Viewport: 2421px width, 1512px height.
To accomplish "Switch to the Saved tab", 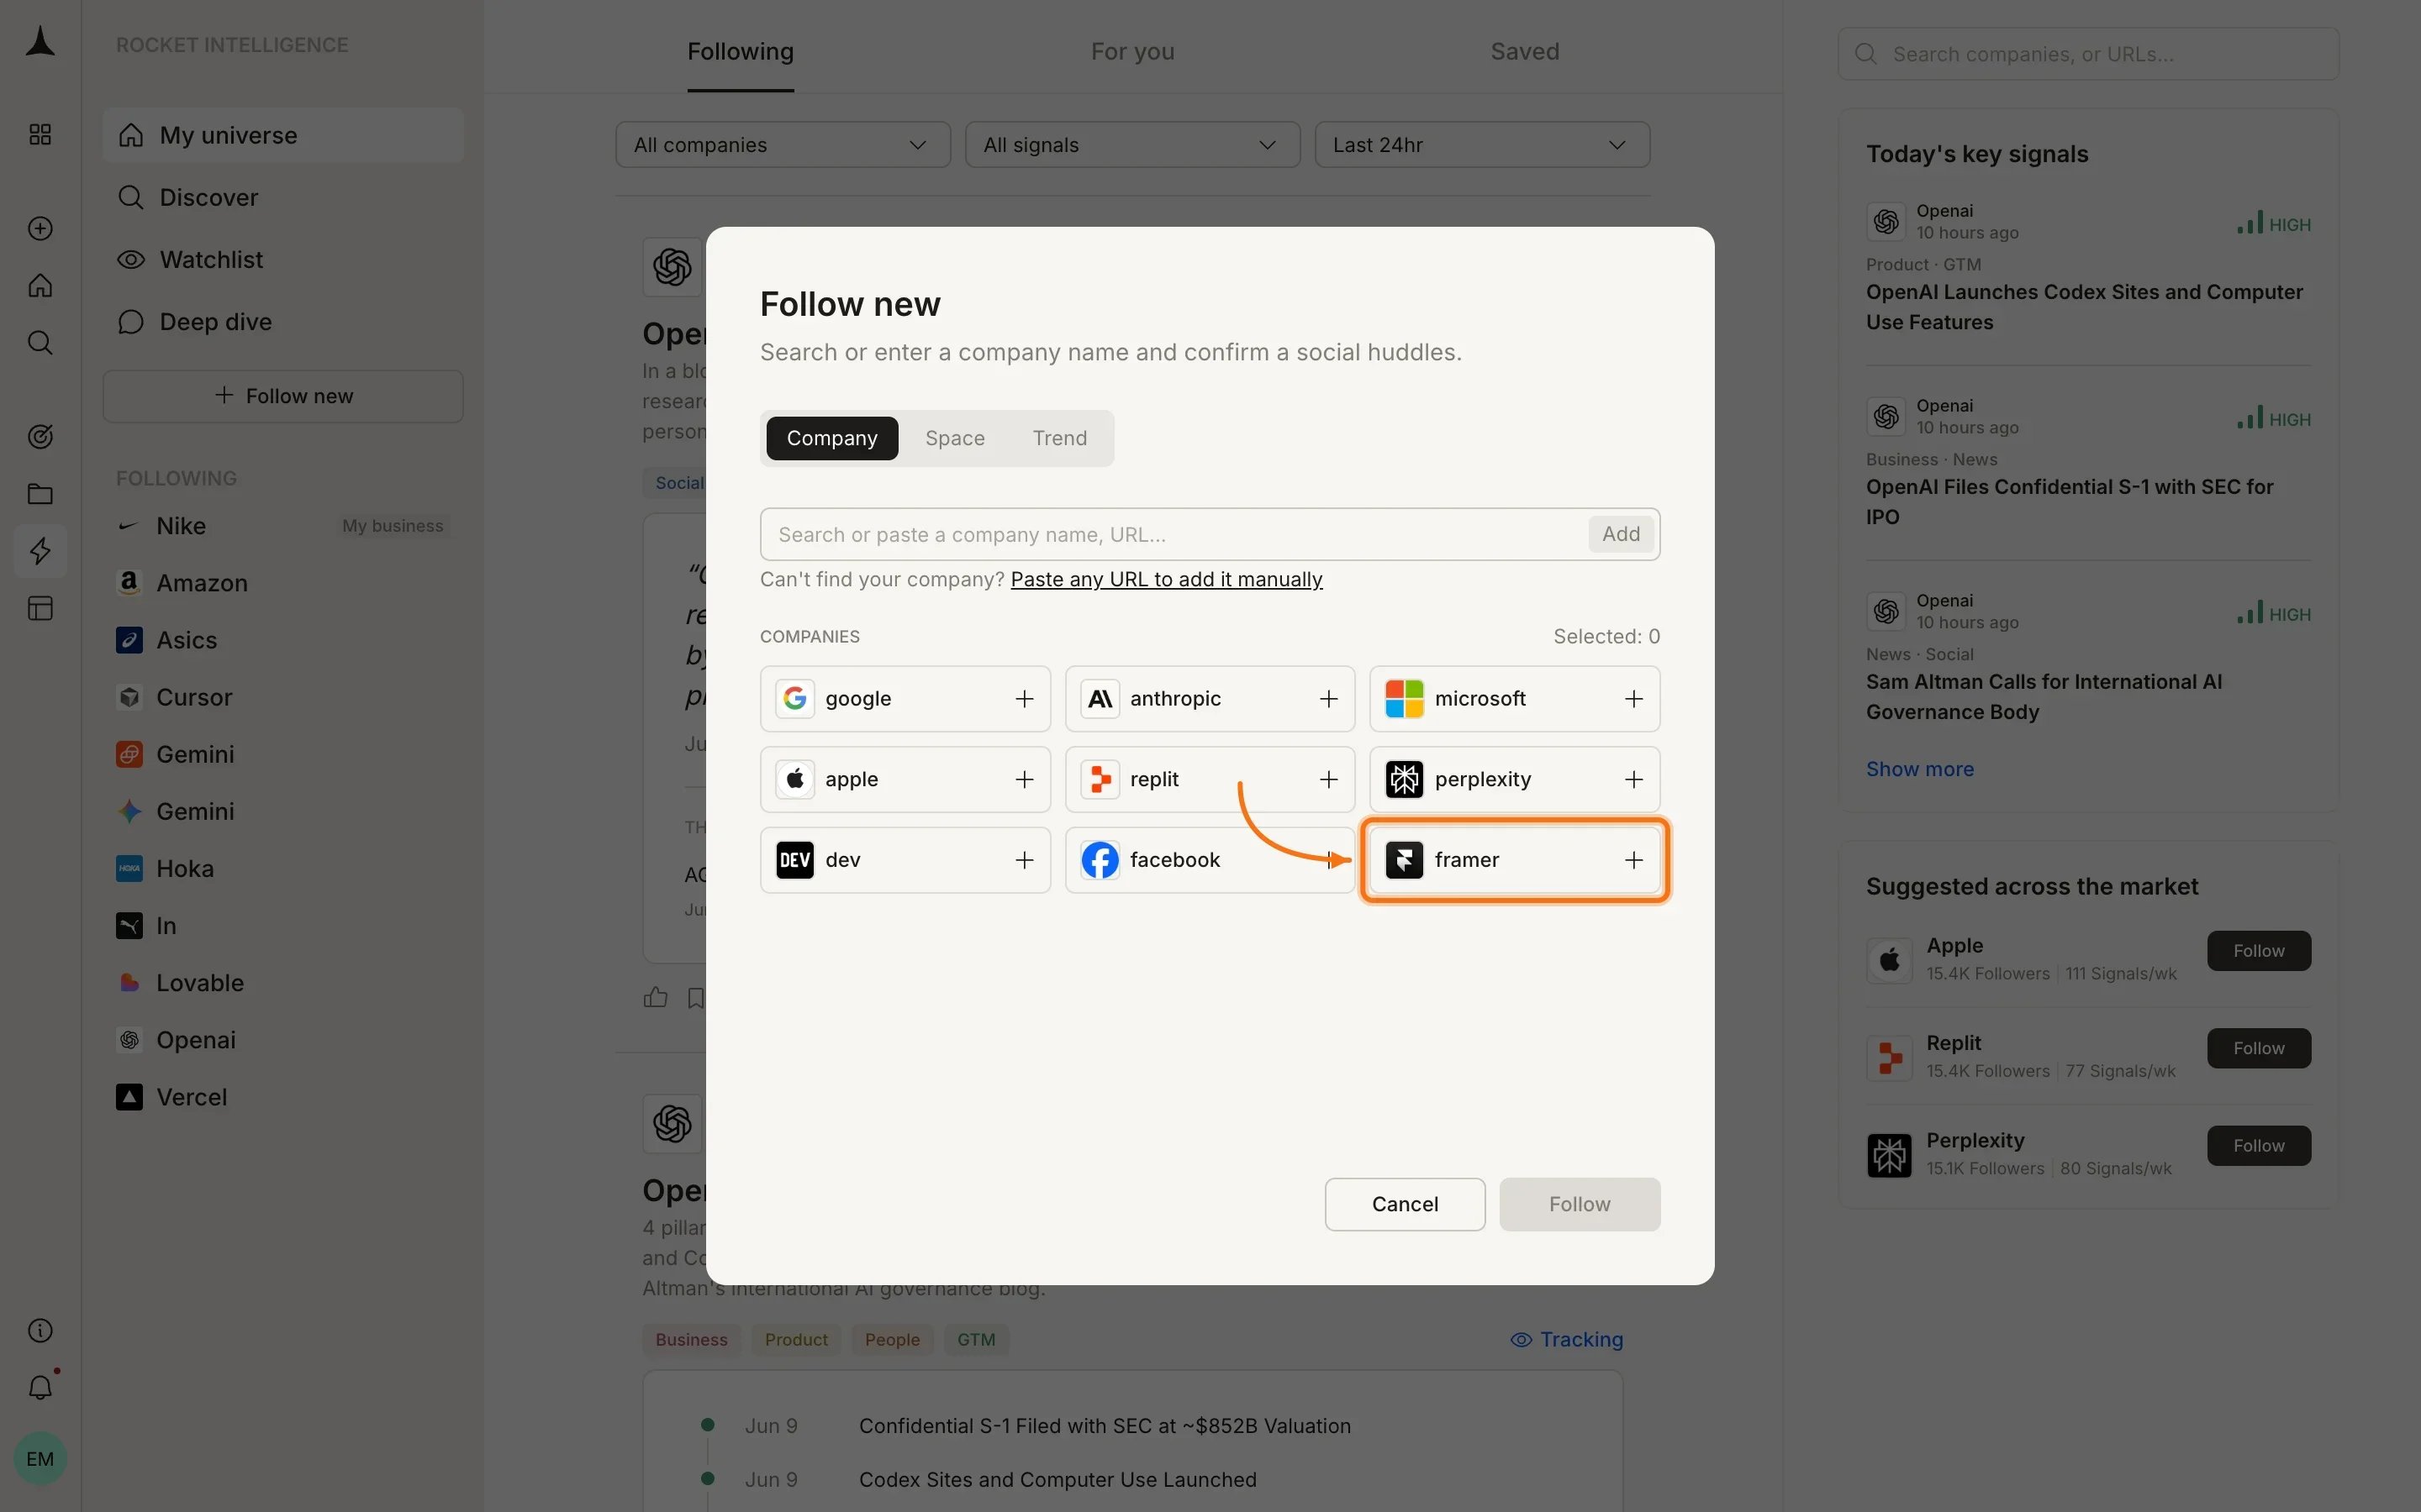I will pyautogui.click(x=1525, y=52).
